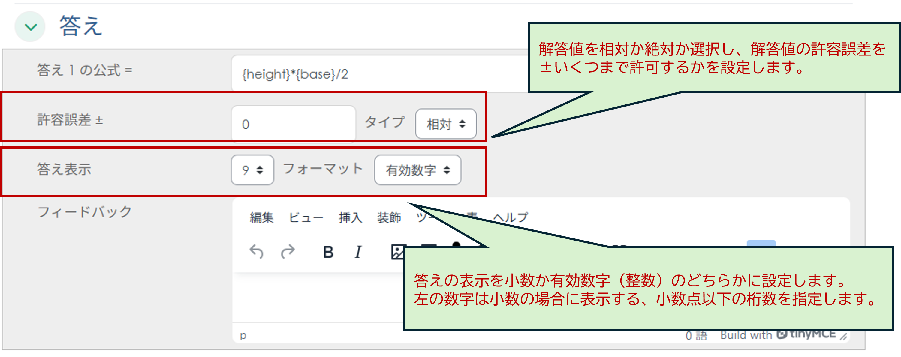Open the タイプ dropdown showing 相対
The height and width of the screenshot is (357, 901).
(446, 123)
